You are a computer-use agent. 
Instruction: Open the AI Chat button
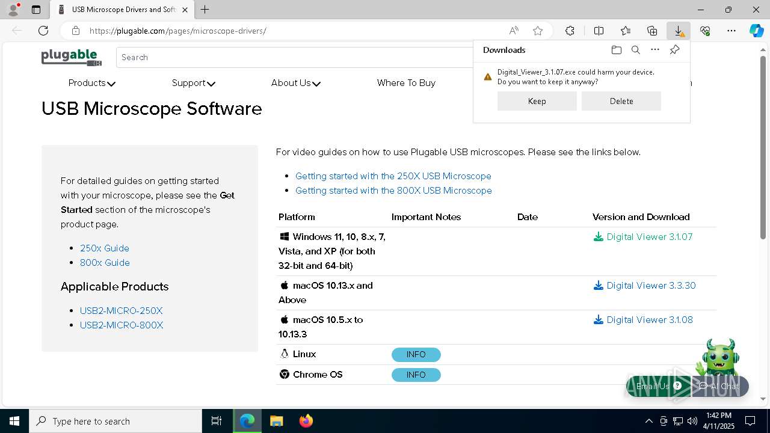tap(721, 386)
